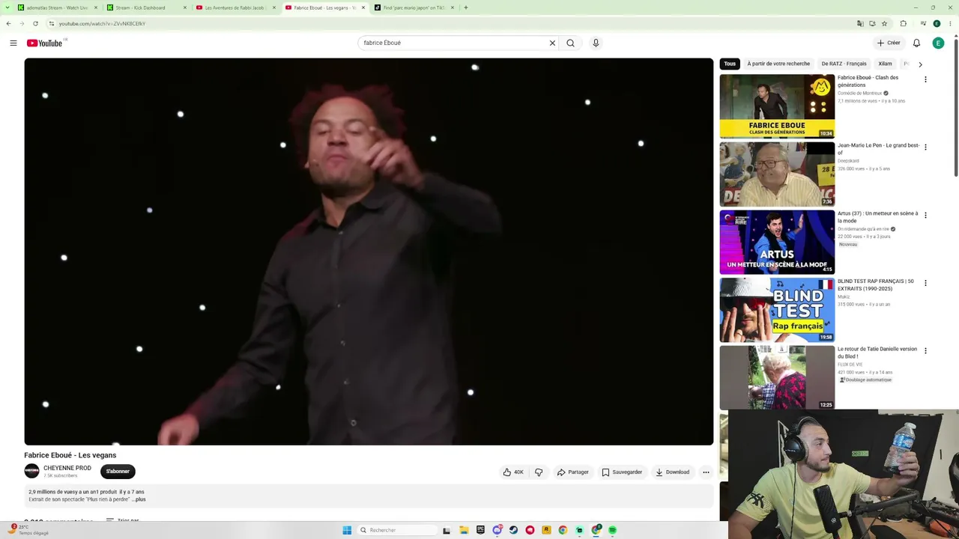Open Spotify from the taskbar
The image size is (959, 539).
[612, 530]
